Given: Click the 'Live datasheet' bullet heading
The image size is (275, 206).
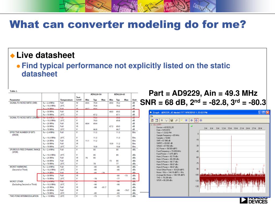Looking at the screenshot, I should [x=45, y=55].
